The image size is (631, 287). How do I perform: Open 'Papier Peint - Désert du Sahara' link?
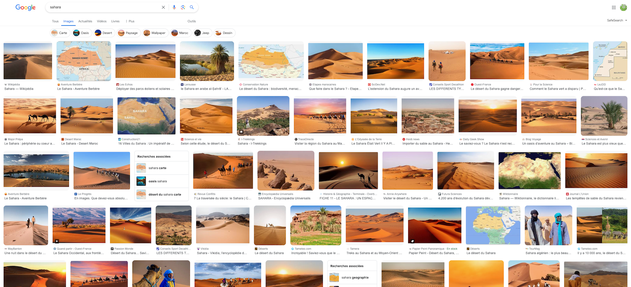pos(435,253)
